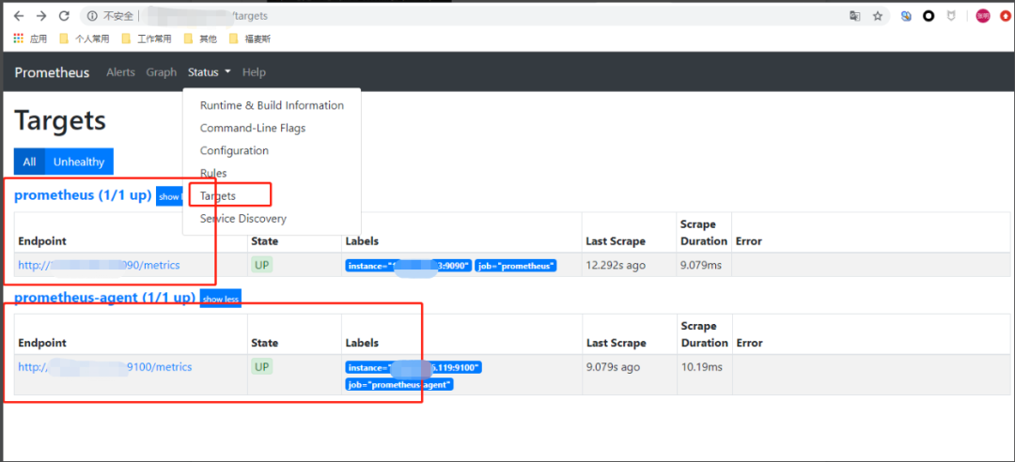Click the UP state badge in prometheus row
Viewport: 1015px width, 462px height.
click(261, 265)
